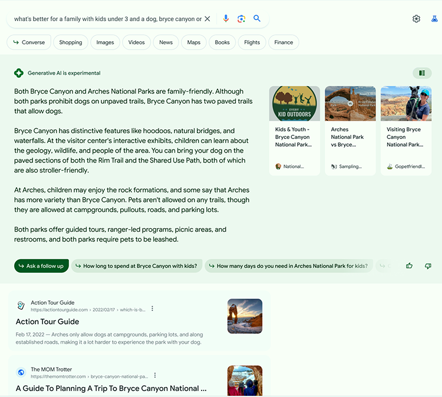442x397 pixels.
Task: Click The MOM Trotter result thumbnail
Action: tap(245, 381)
